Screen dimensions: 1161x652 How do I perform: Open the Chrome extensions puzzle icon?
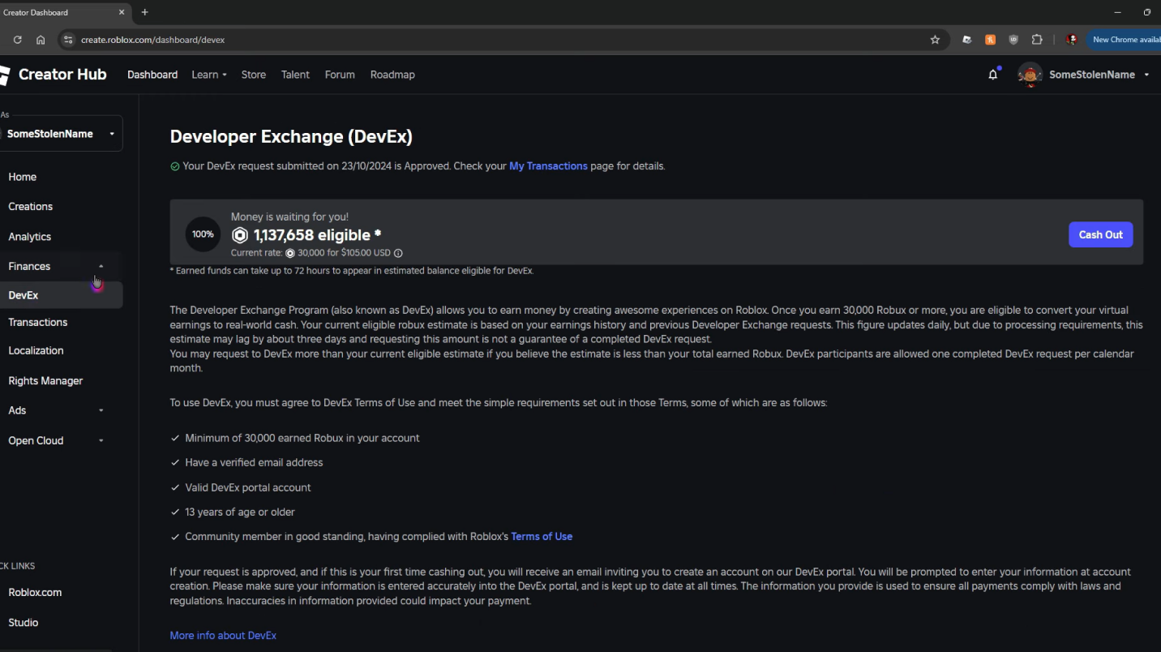click(x=1037, y=40)
